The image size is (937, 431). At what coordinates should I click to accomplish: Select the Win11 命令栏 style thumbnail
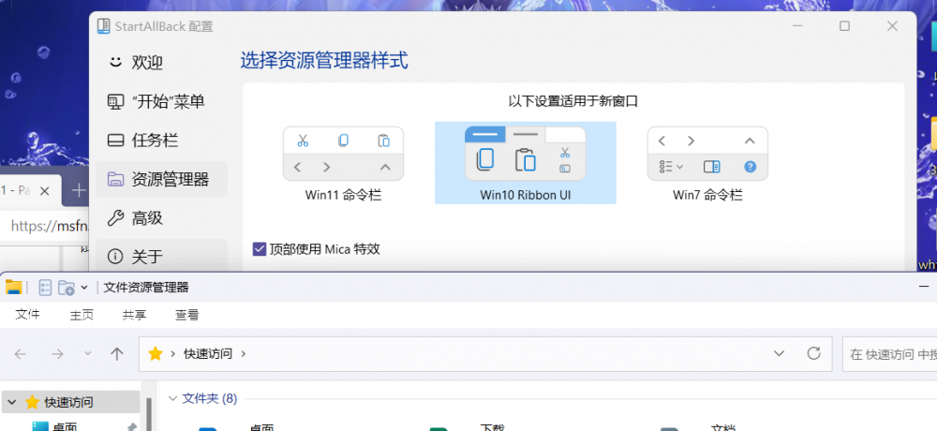pos(343,163)
